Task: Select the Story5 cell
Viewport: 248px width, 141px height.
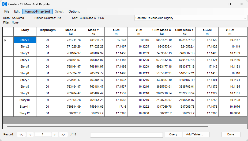Action: tap(25, 66)
